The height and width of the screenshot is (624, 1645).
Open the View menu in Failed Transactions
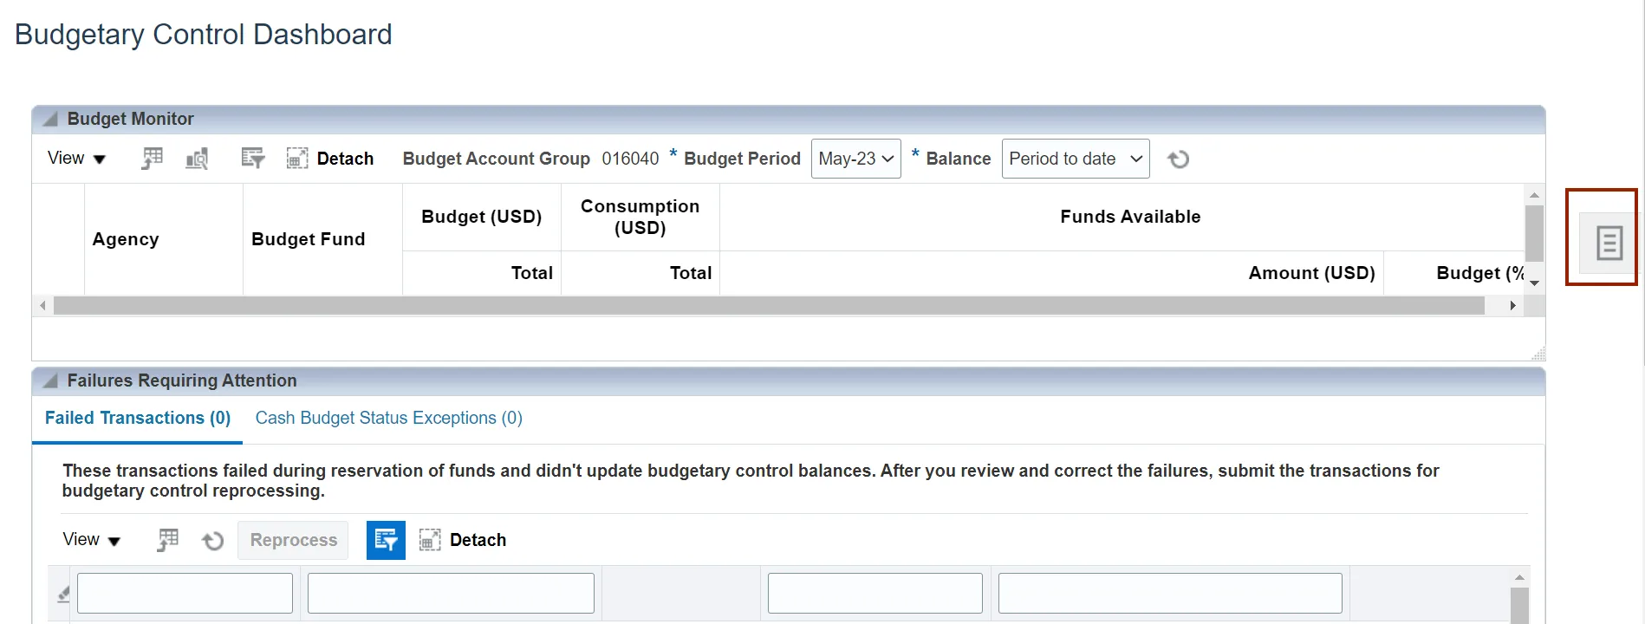(91, 540)
